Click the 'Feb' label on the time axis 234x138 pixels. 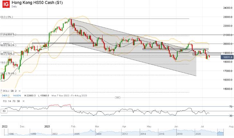point(73,126)
